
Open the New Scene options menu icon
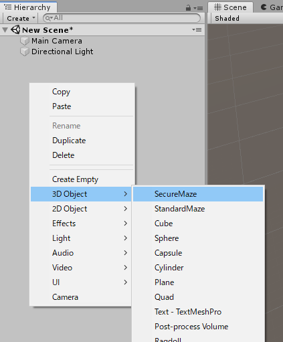197,29
